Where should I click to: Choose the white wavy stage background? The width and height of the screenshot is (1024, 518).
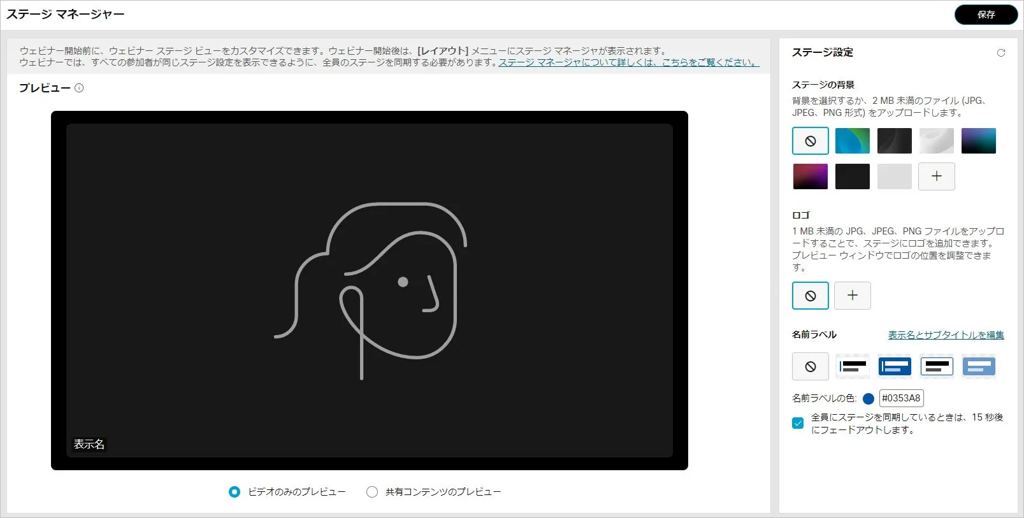[x=936, y=141]
